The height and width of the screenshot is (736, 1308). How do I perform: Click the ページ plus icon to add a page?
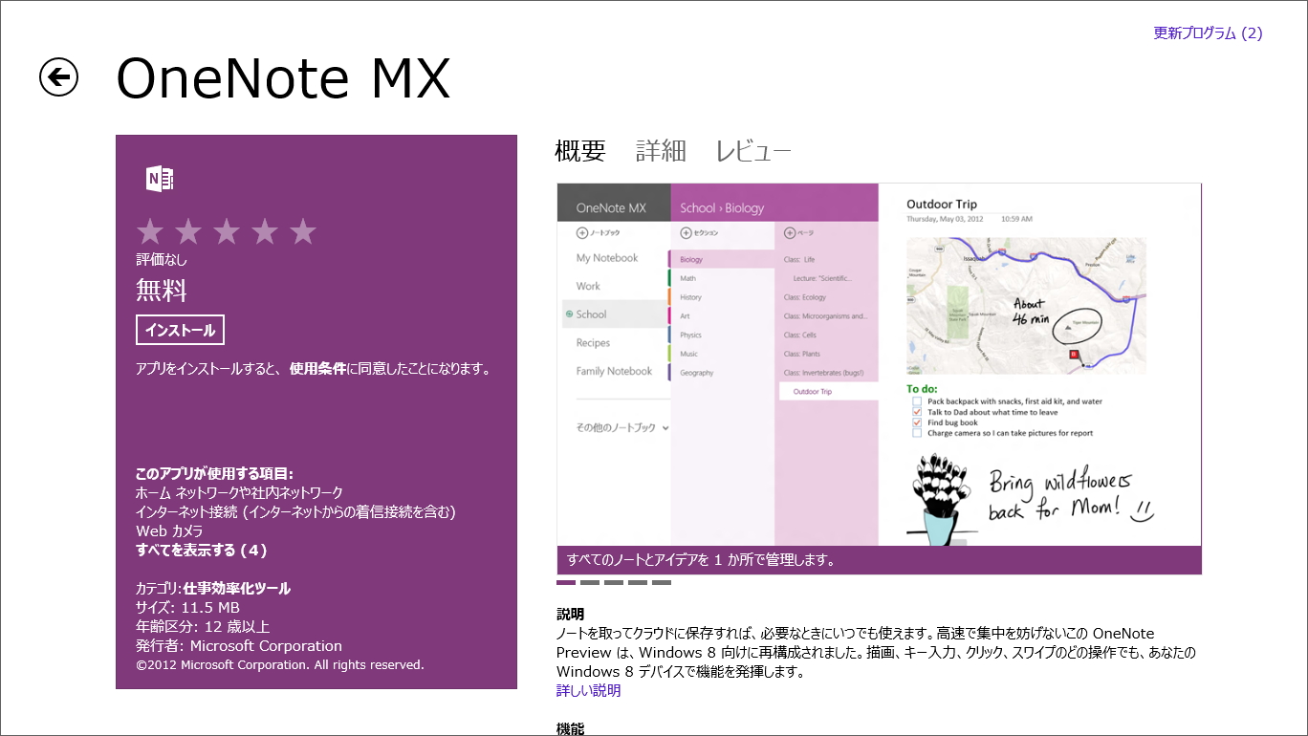(x=790, y=232)
